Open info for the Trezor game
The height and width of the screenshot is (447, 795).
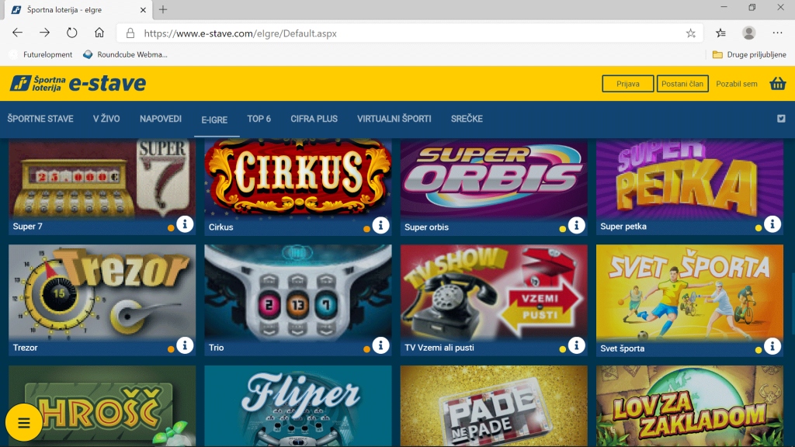[185, 345]
